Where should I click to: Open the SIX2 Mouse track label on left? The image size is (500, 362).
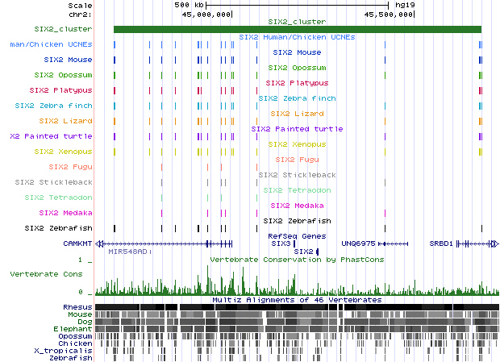pyautogui.click(x=69, y=60)
